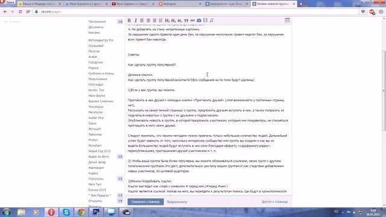Insert blockquote with quote icon
Image resolution: width=386 pixels, height=217 pixels.
point(186,20)
